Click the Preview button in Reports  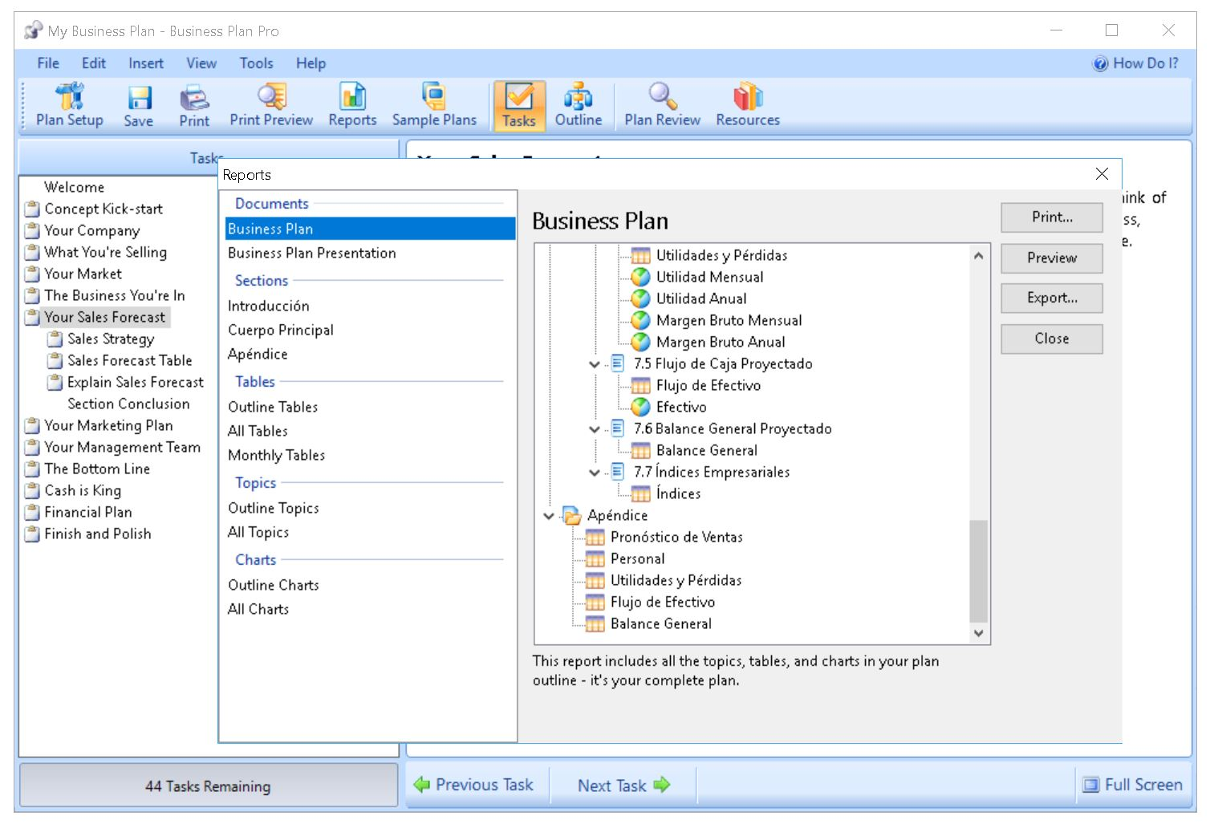1051,258
